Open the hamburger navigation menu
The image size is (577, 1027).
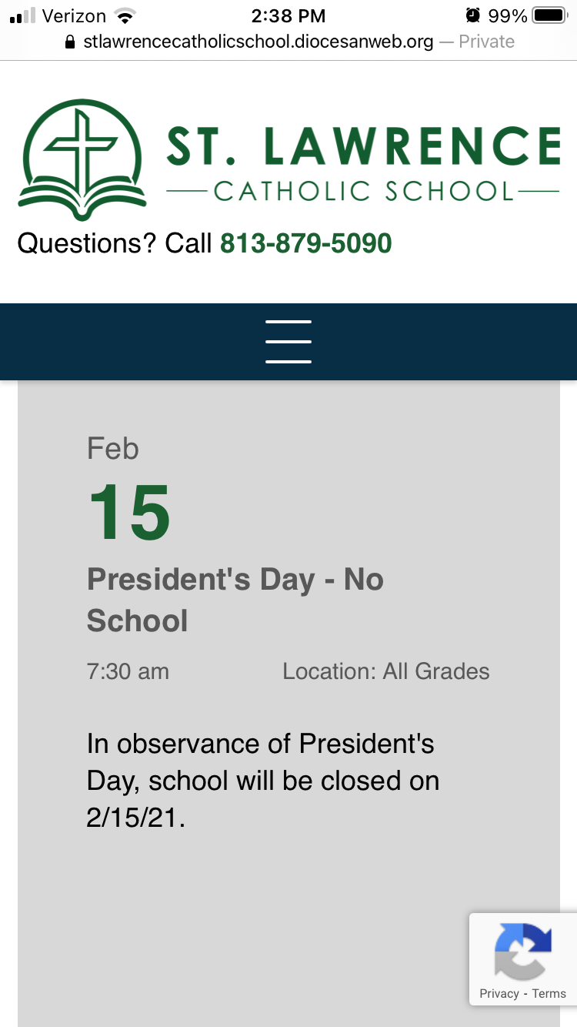coord(288,342)
